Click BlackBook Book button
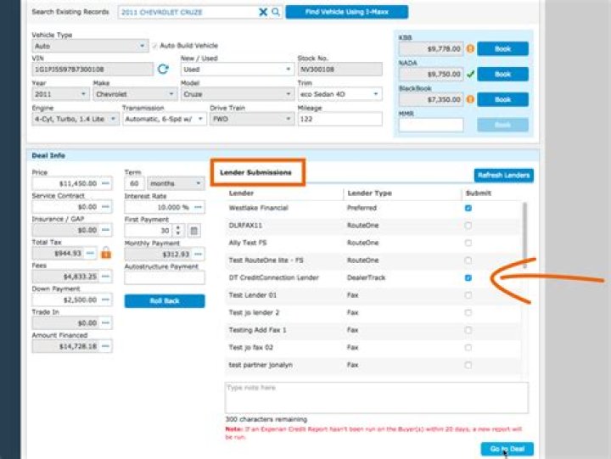 pyautogui.click(x=502, y=99)
